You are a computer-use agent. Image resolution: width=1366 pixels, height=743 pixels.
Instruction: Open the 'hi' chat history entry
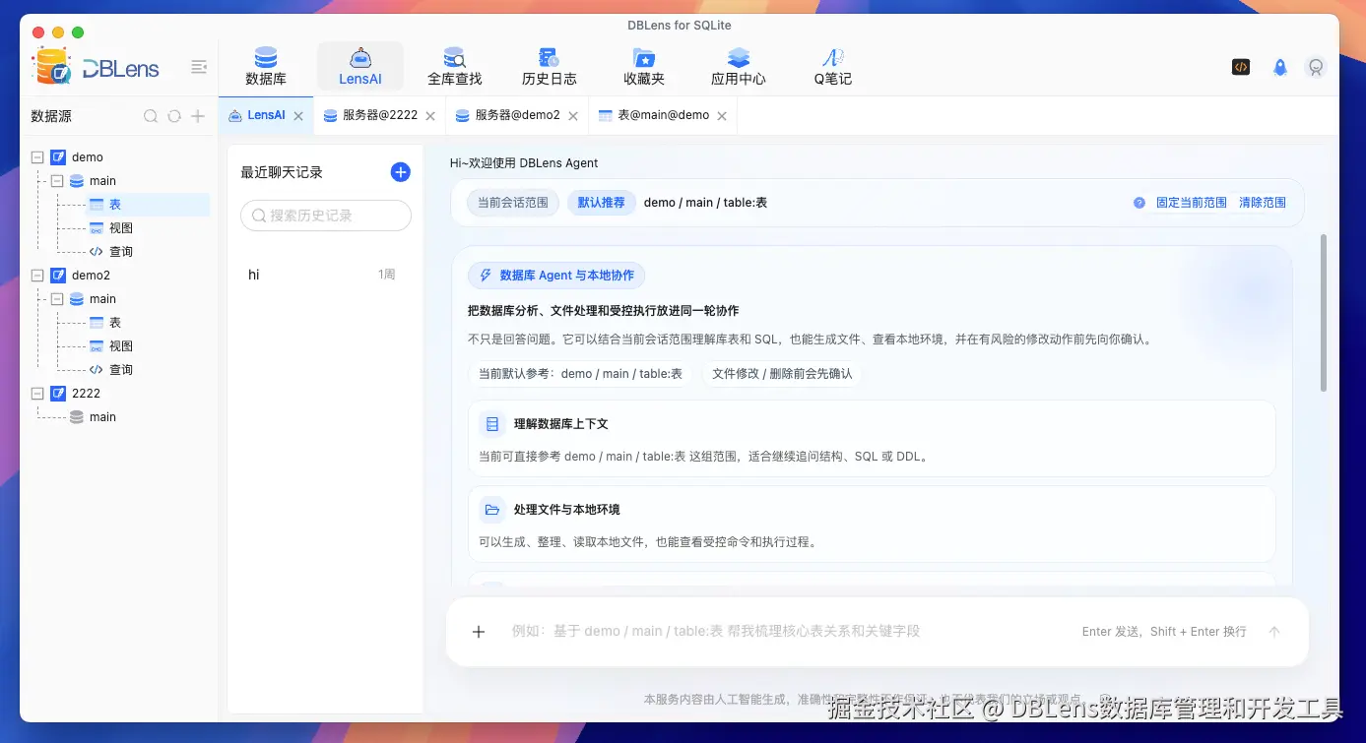pos(323,275)
